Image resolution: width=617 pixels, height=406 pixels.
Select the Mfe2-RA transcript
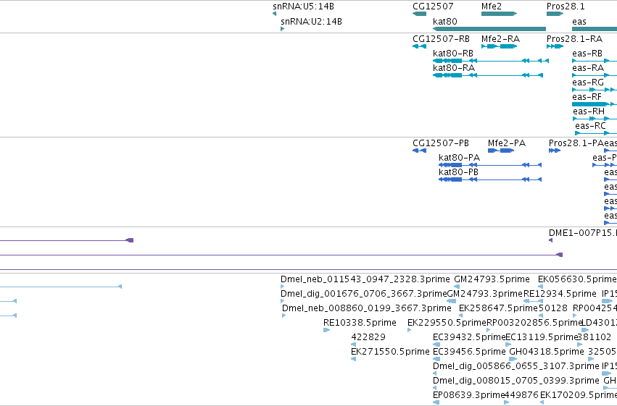499,47
